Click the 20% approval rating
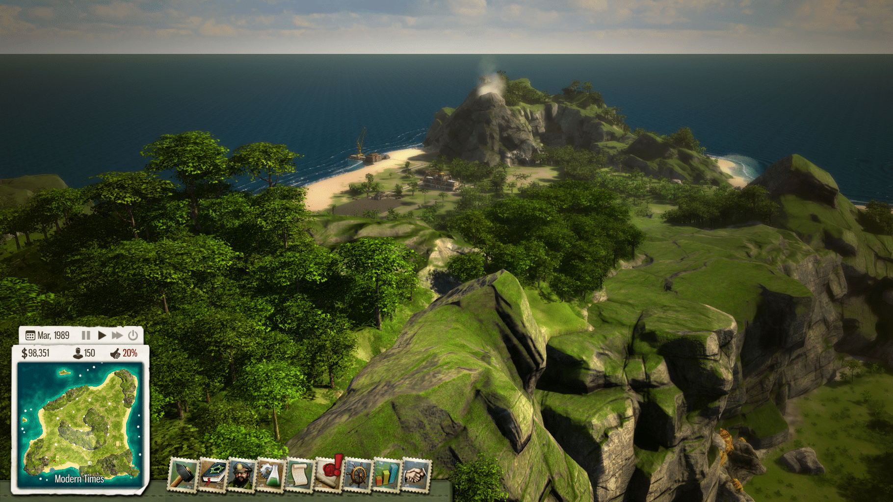 130,353
